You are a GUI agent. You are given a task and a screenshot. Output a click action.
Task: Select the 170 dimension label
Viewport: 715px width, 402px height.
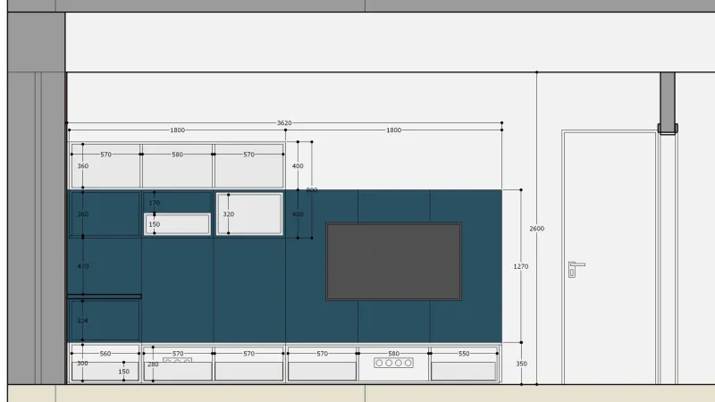[x=154, y=203]
